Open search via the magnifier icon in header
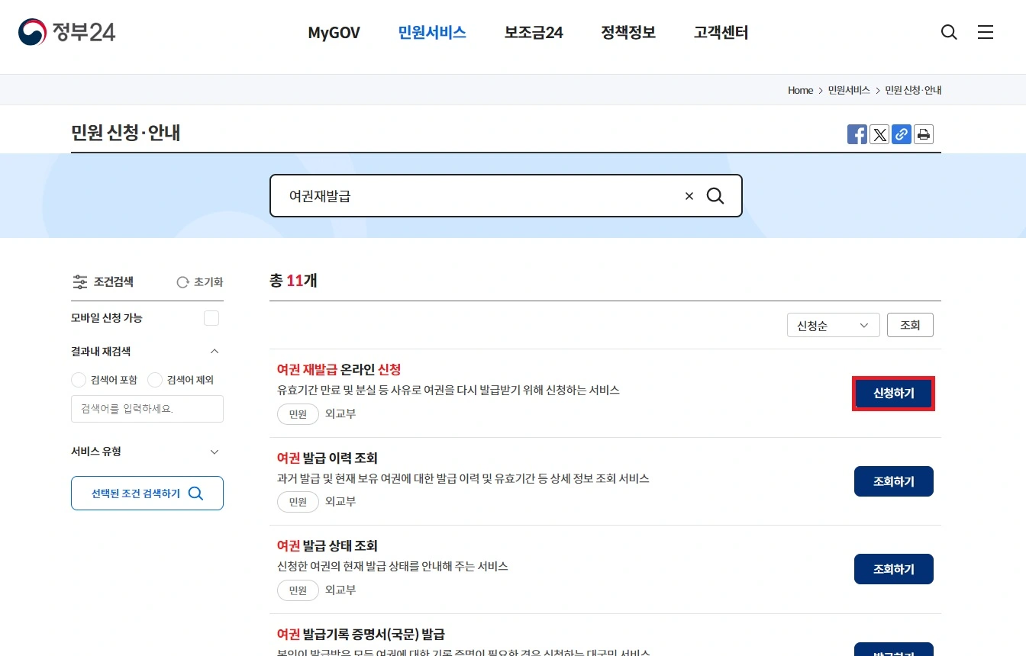The image size is (1026, 656). point(949,32)
